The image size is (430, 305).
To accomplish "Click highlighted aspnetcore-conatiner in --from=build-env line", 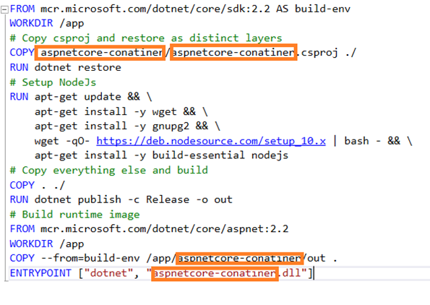I will tap(239, 258).
